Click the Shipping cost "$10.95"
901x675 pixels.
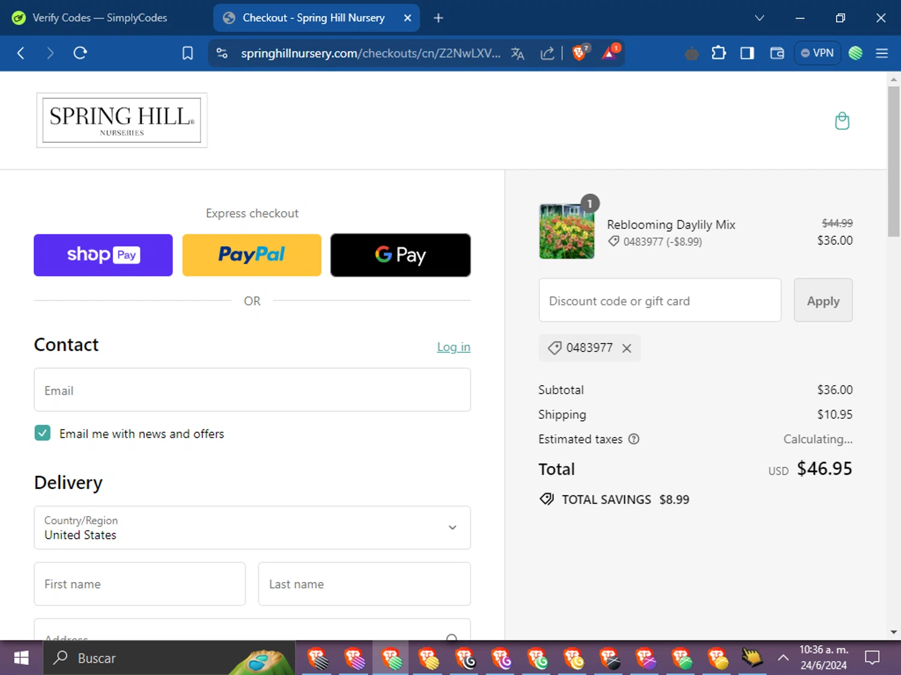coord(835,415)
